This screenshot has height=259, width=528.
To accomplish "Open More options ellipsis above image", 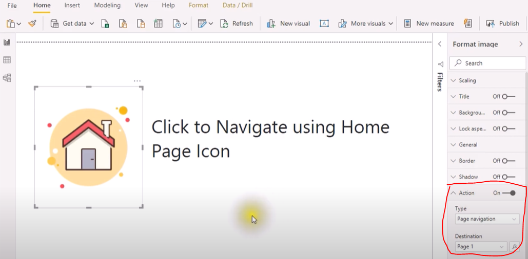I will [x=137, y=81].
